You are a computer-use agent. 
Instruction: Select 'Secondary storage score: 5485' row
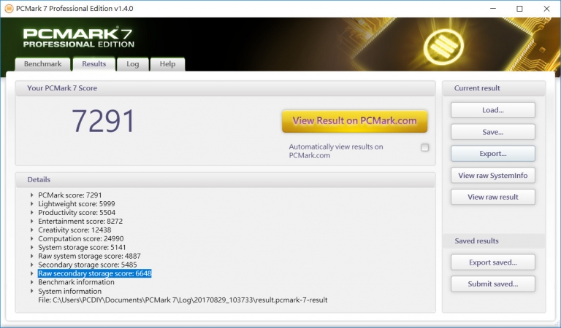pyautogui.click(x=88, y=265)
